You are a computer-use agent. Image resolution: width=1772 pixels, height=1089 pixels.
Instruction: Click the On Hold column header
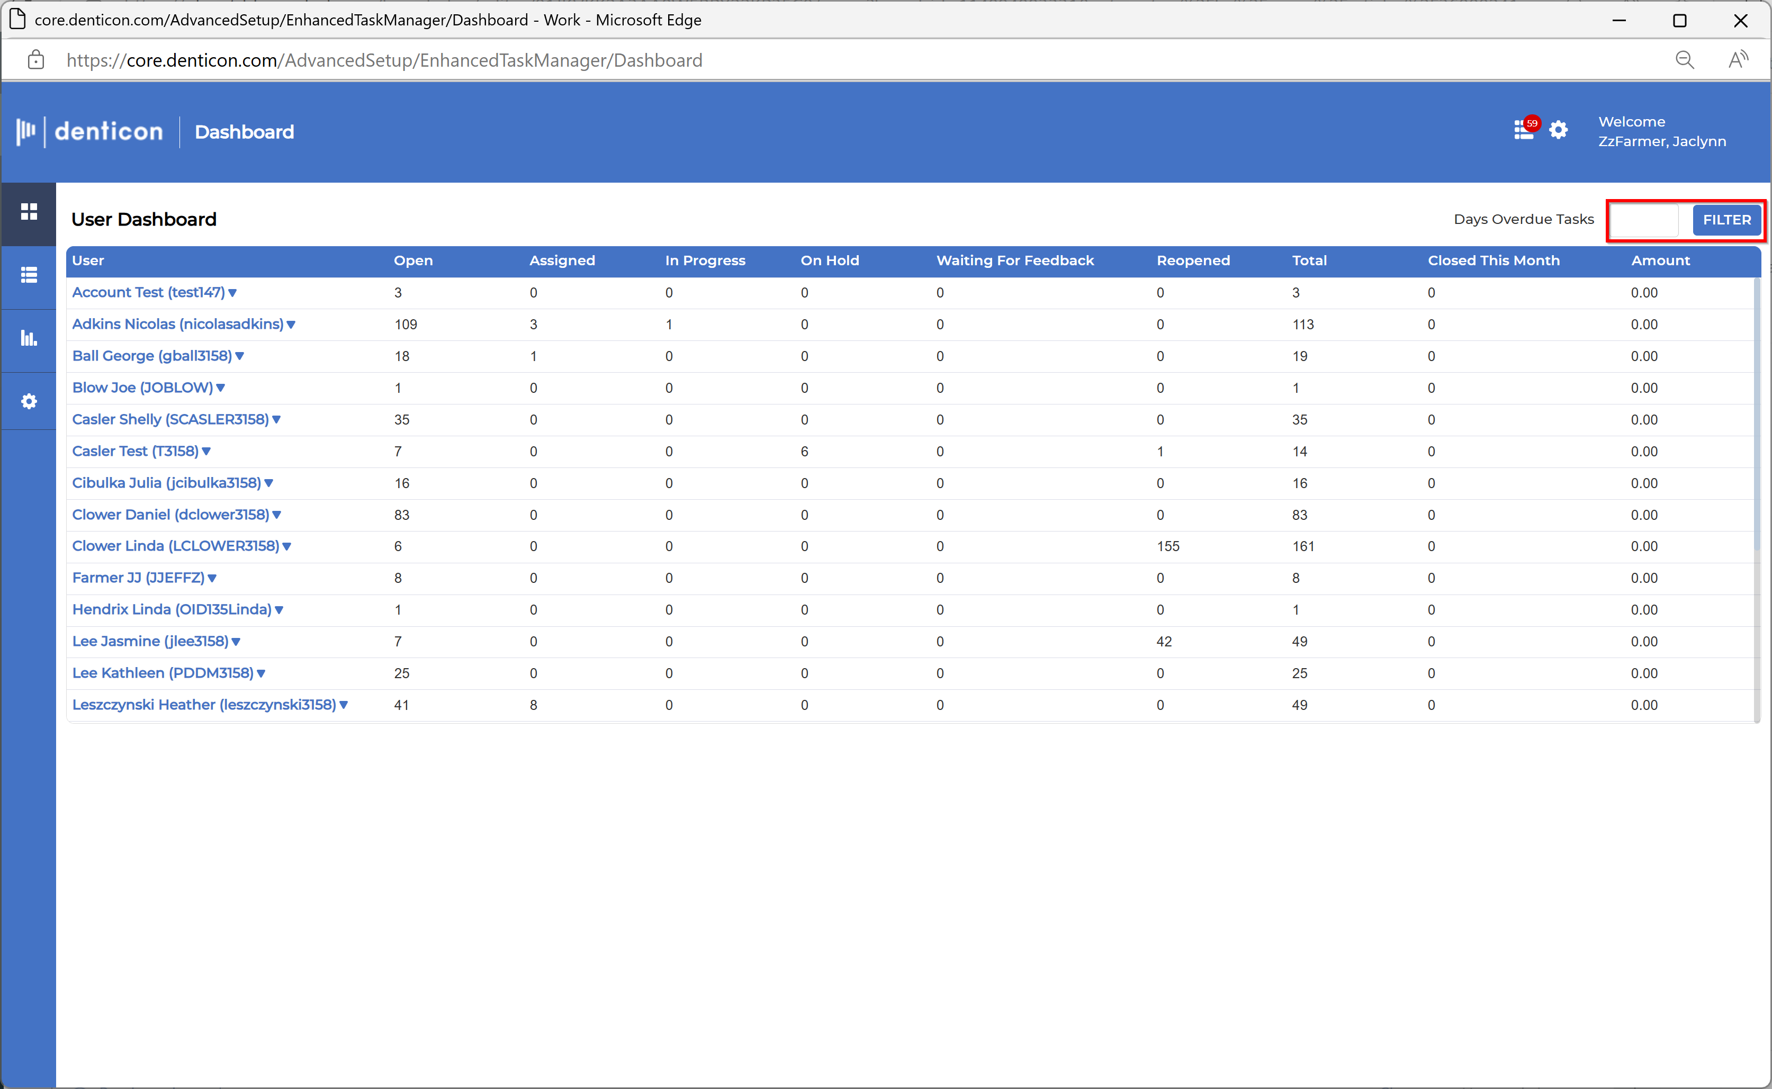coord(830,260)
